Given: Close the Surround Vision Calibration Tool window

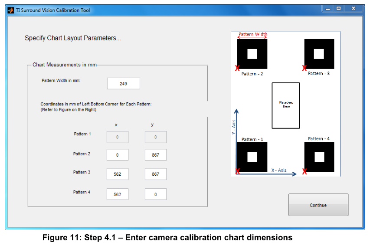Looking at the screenshot, I should (x=354, y=9).
